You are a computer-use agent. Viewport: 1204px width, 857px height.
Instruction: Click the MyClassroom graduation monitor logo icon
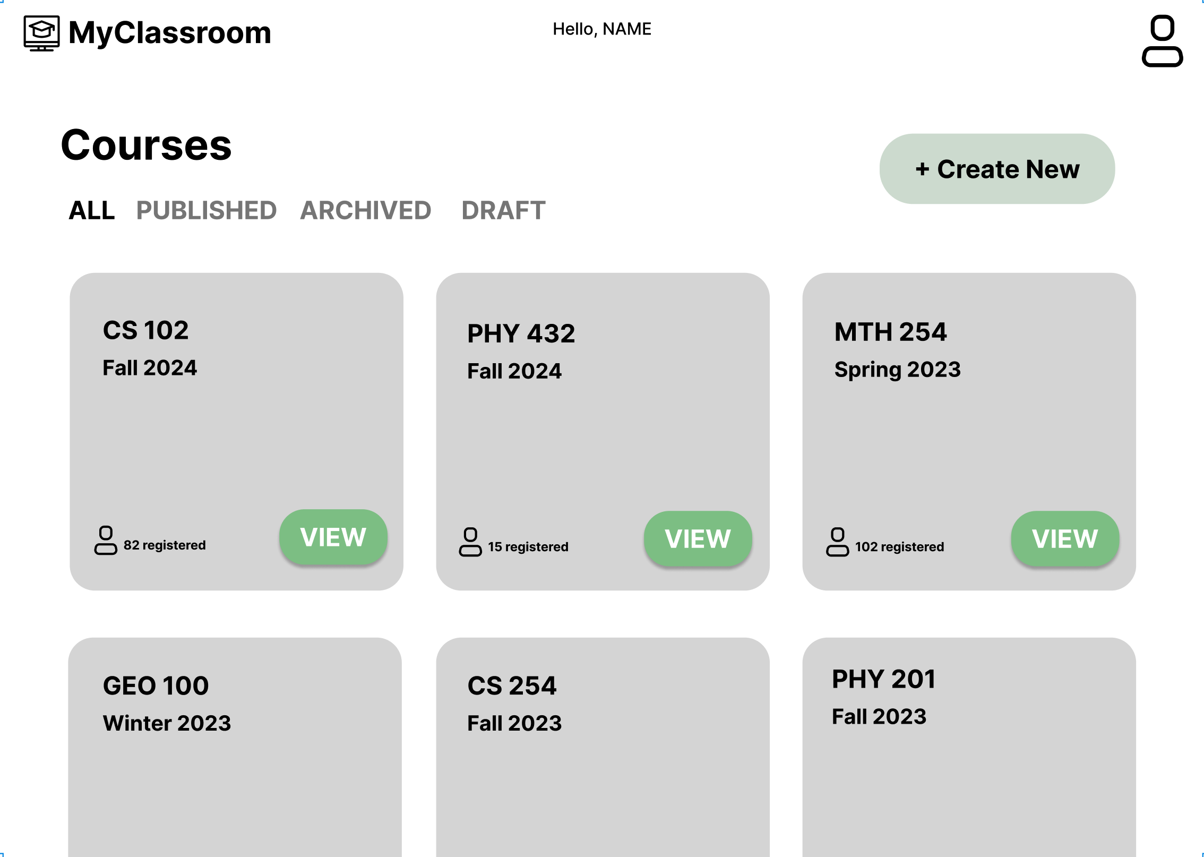pos(41,33)
